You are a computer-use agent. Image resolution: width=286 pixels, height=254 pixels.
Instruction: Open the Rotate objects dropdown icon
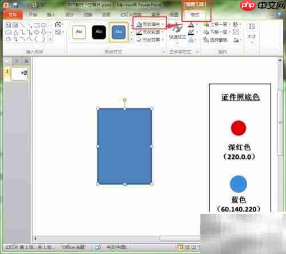pos(237,40)
